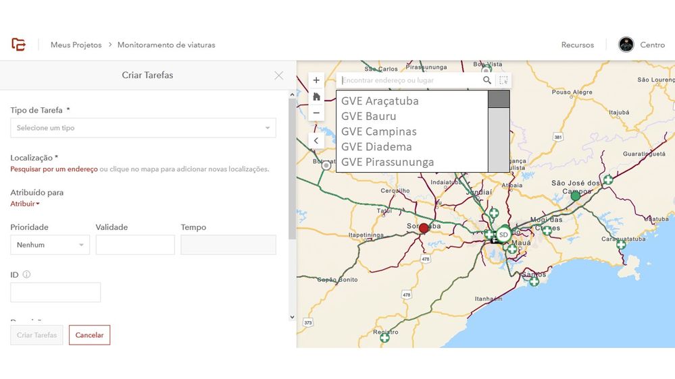
Task: Open the Prioridade dropdown showing Nenhum
Action: click(x=50, y=245)
